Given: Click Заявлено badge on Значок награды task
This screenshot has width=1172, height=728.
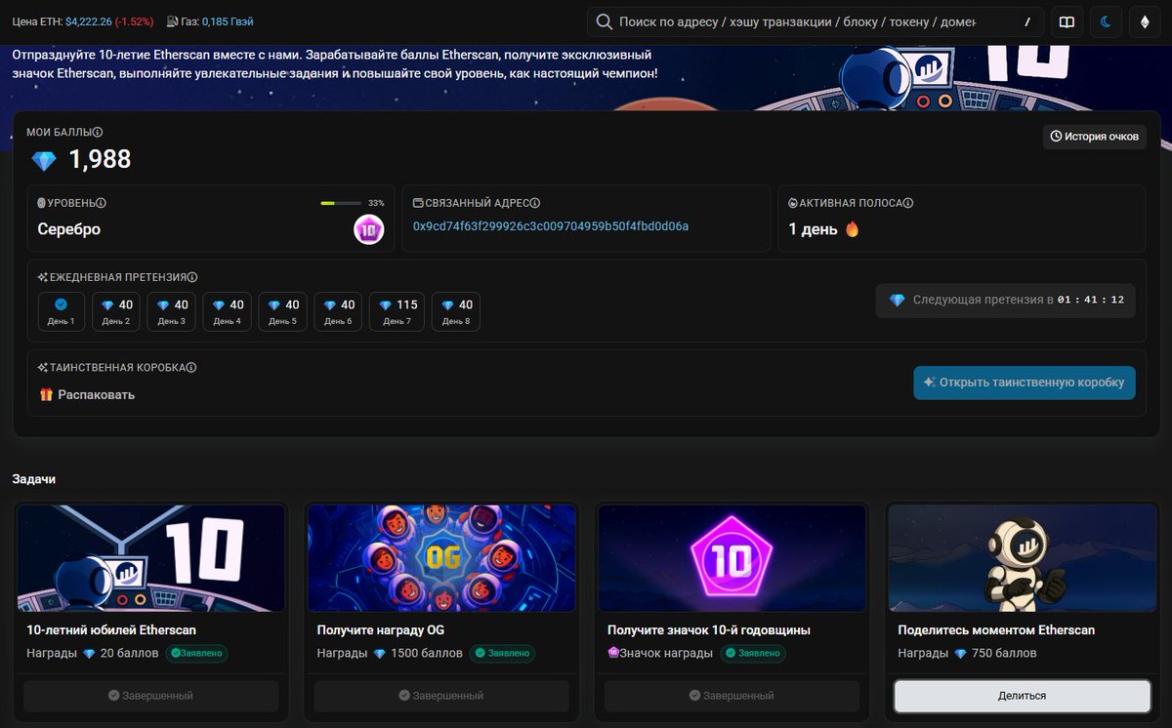Looking at the screenshot, I should [x=752, y=654].
